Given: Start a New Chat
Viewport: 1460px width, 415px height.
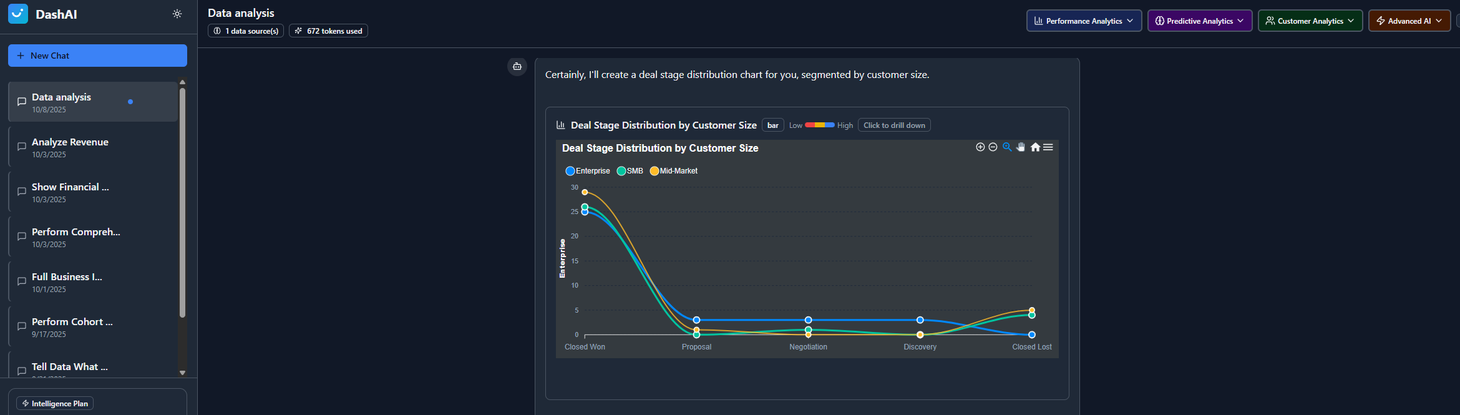Looking at the screenshot, I should (97, 56).
